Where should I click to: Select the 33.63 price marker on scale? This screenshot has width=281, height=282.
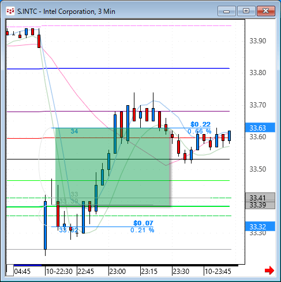(x=260, y=128)
